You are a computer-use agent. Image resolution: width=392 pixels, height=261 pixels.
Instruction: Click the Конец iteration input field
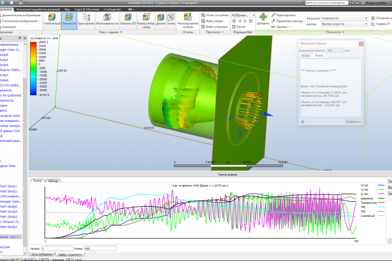[x=101, y=248]
